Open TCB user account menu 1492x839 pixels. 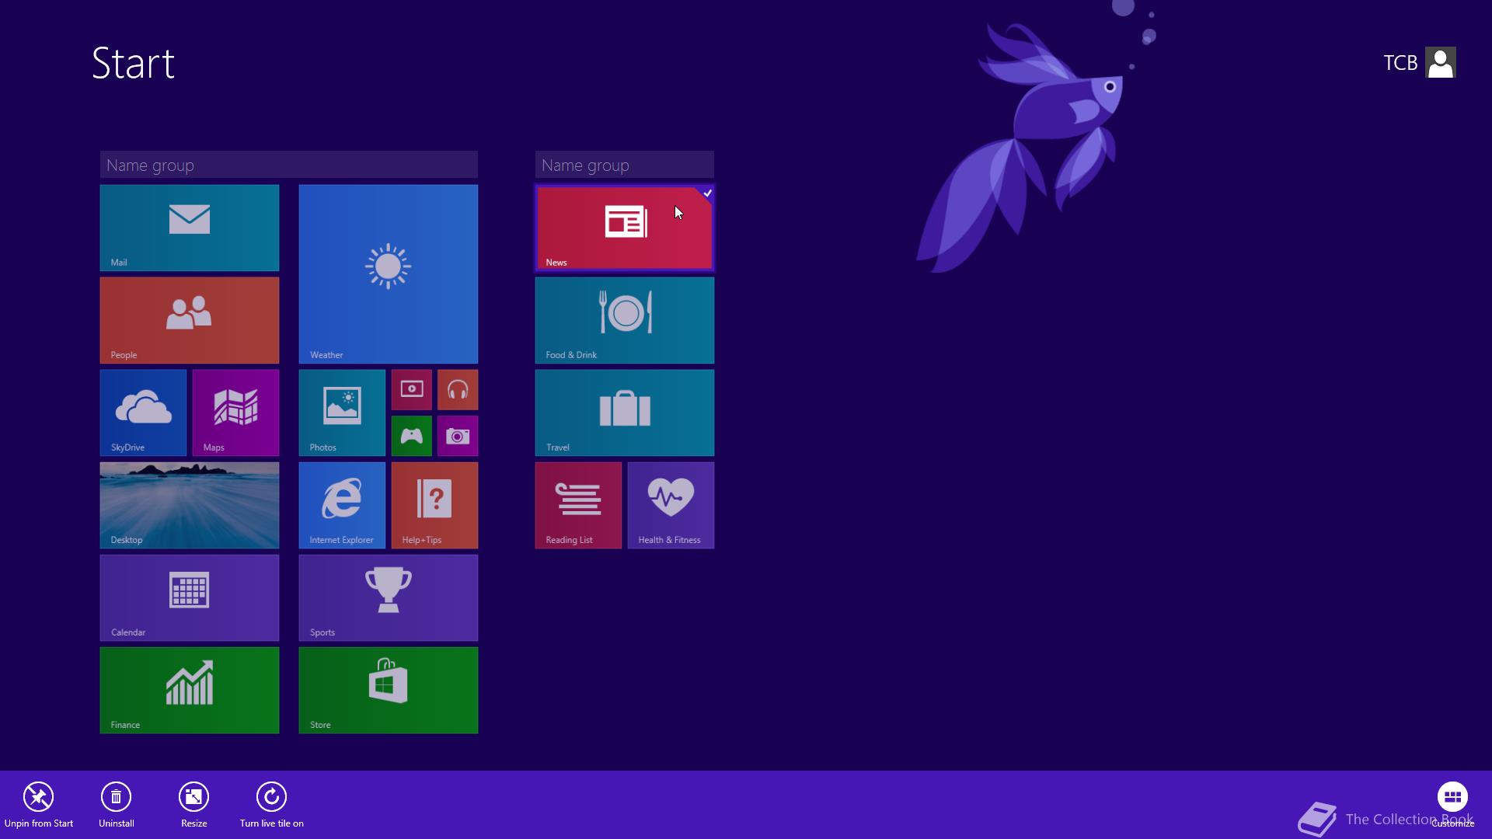coord(1419,63)
